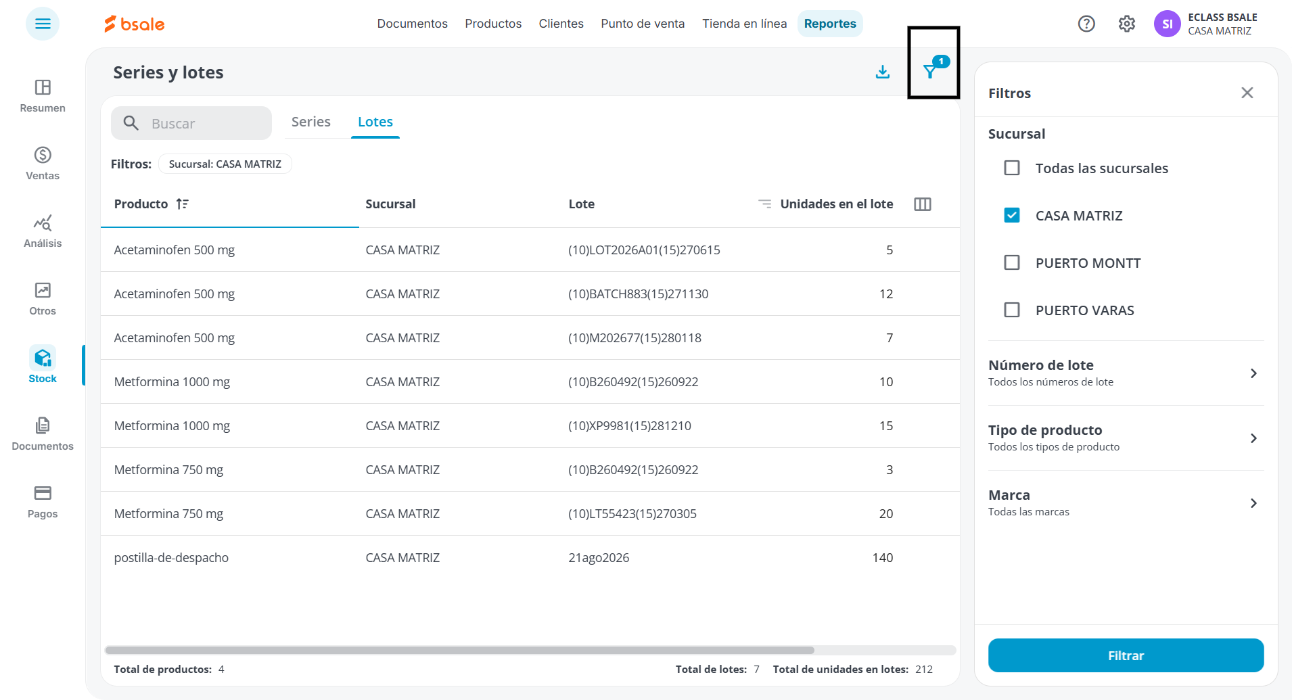Open the SI user avatar
This screenshot has height=700, width=1292.
click(x=1168, y=24)
